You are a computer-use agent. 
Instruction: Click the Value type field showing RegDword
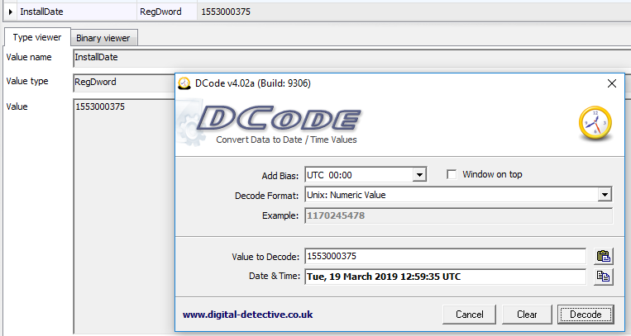coord(124,83)
